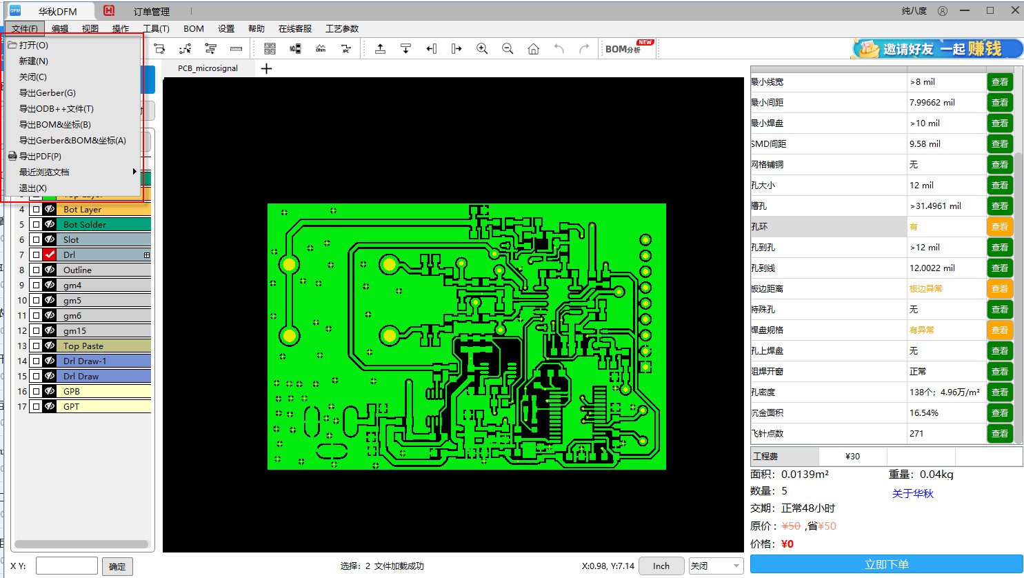1024x578 pixels.
Task: Click the align left arrow icon
Action: tap(431, 48)
